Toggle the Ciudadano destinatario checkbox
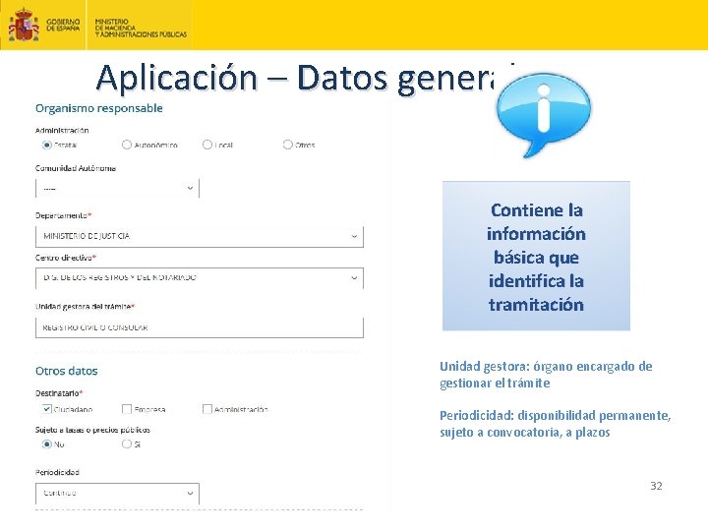Screen dimensions: 708x531 click(46, 409)
